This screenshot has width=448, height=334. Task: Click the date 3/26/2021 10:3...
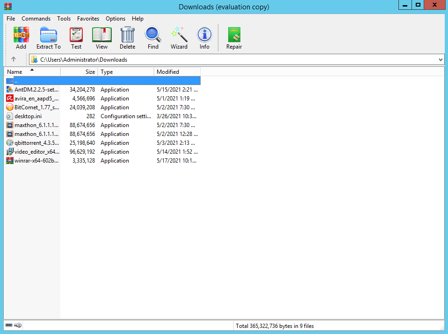pos(177,116)
